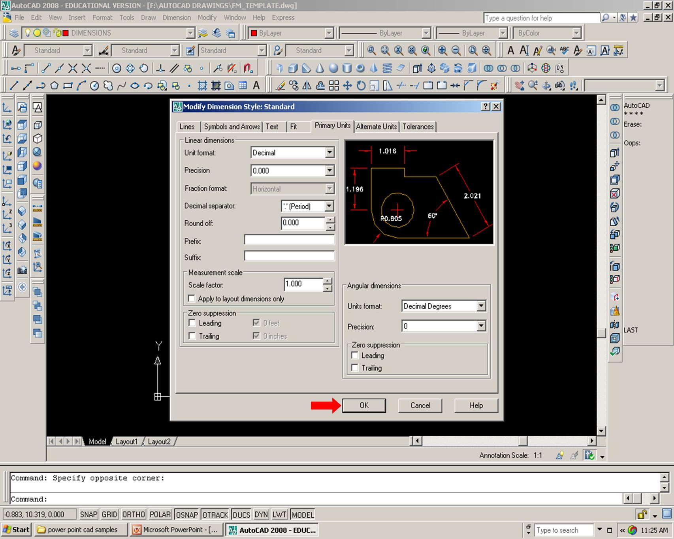
Task: Open the Dimension menu
Action: 177,18
